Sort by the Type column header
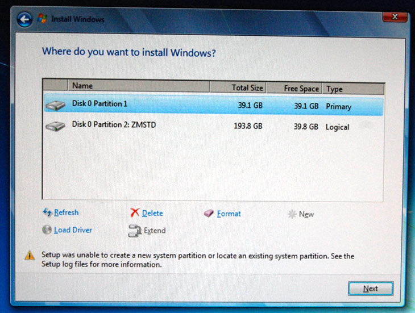415x313 pixels. 353,89
